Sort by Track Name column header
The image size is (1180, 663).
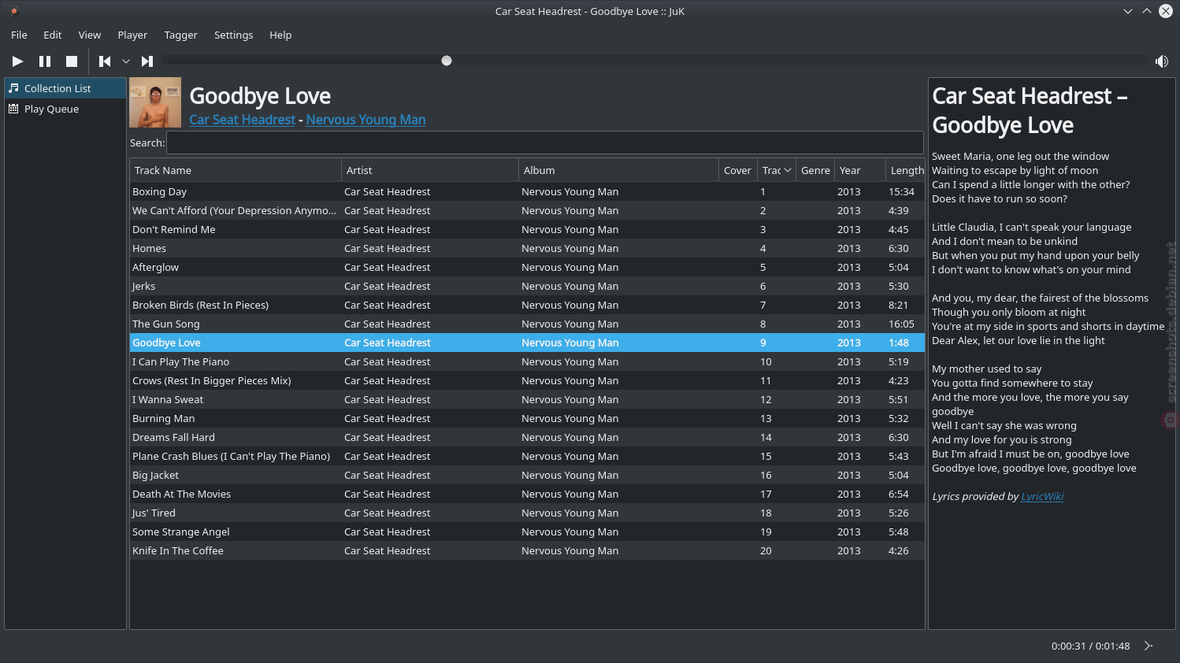(236, 170)
